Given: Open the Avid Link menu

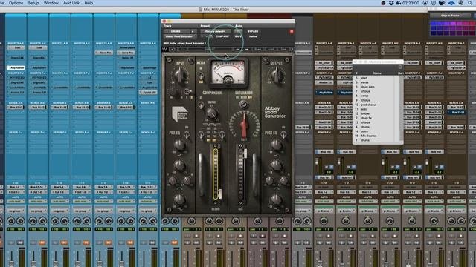Looking at the screenshot, I should pyautogui.click(x=71, y=3).
